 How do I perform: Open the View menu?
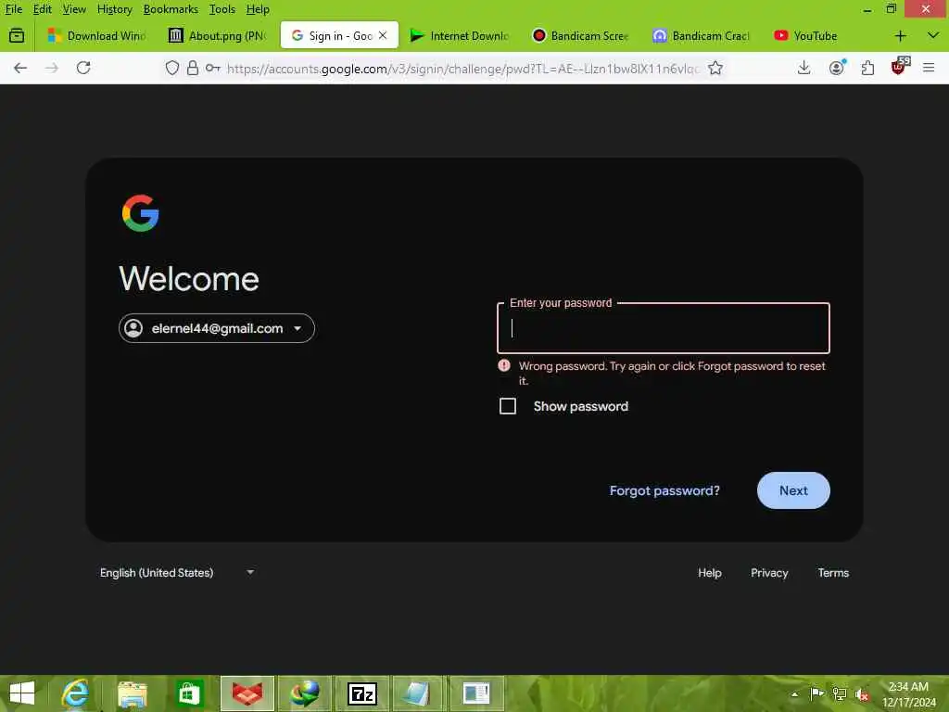pos(74,9)
